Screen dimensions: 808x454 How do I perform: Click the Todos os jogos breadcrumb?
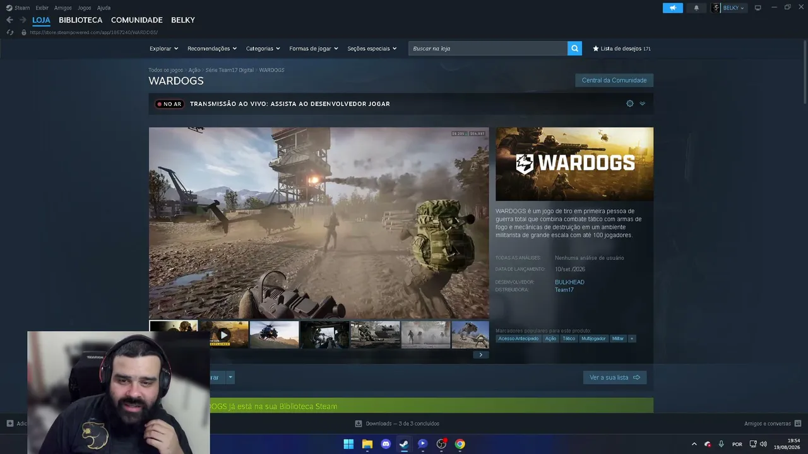click(x=165, y=70)
